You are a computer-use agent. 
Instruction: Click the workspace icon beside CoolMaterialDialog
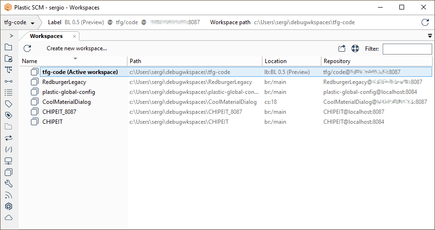point(34,102)
